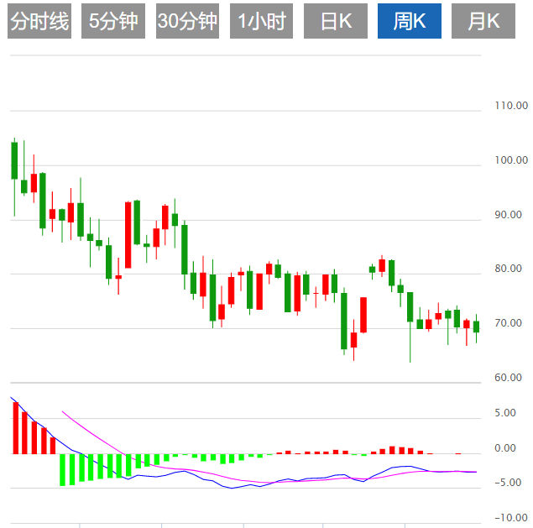
Task: Select the 30分钟 interval tab
Action: click(187, 21)
